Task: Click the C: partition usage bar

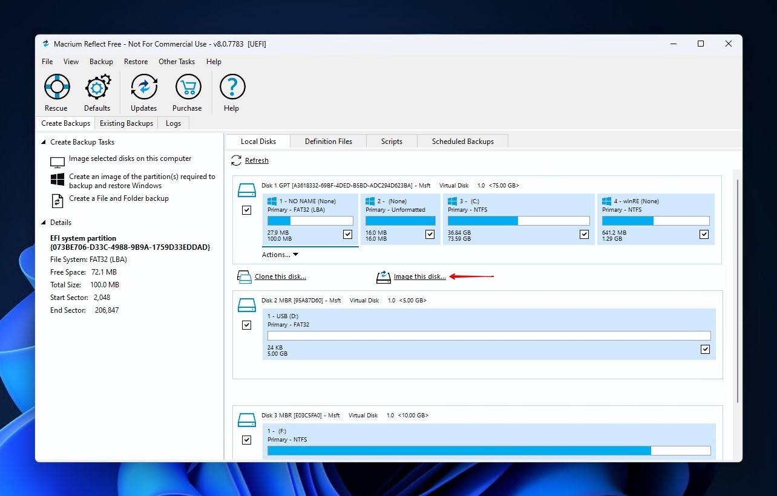Action: pos(518,220)
